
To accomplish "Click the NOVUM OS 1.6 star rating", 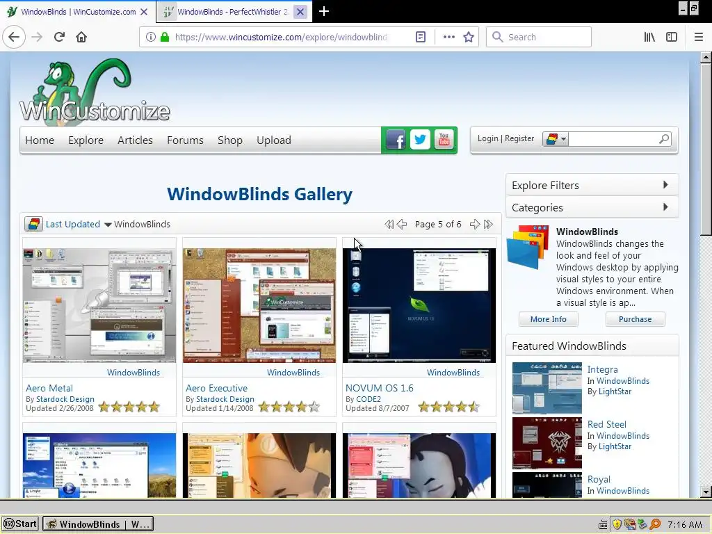I will tap(448, 407).
